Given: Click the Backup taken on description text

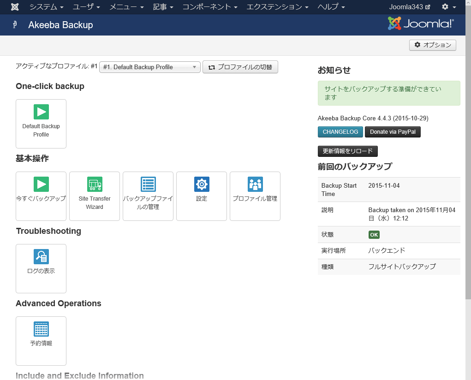Looking at the screenshot, I should tap(412, 214).
